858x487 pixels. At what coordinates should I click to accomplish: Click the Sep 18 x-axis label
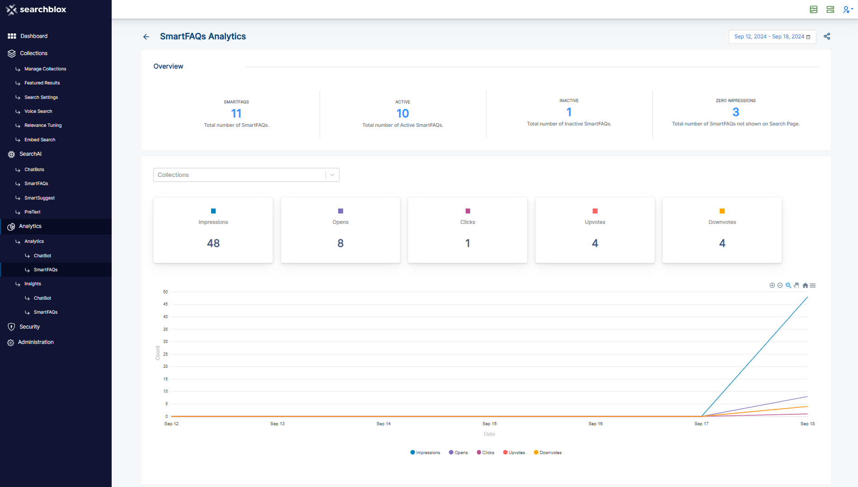(x=807, y=424)
